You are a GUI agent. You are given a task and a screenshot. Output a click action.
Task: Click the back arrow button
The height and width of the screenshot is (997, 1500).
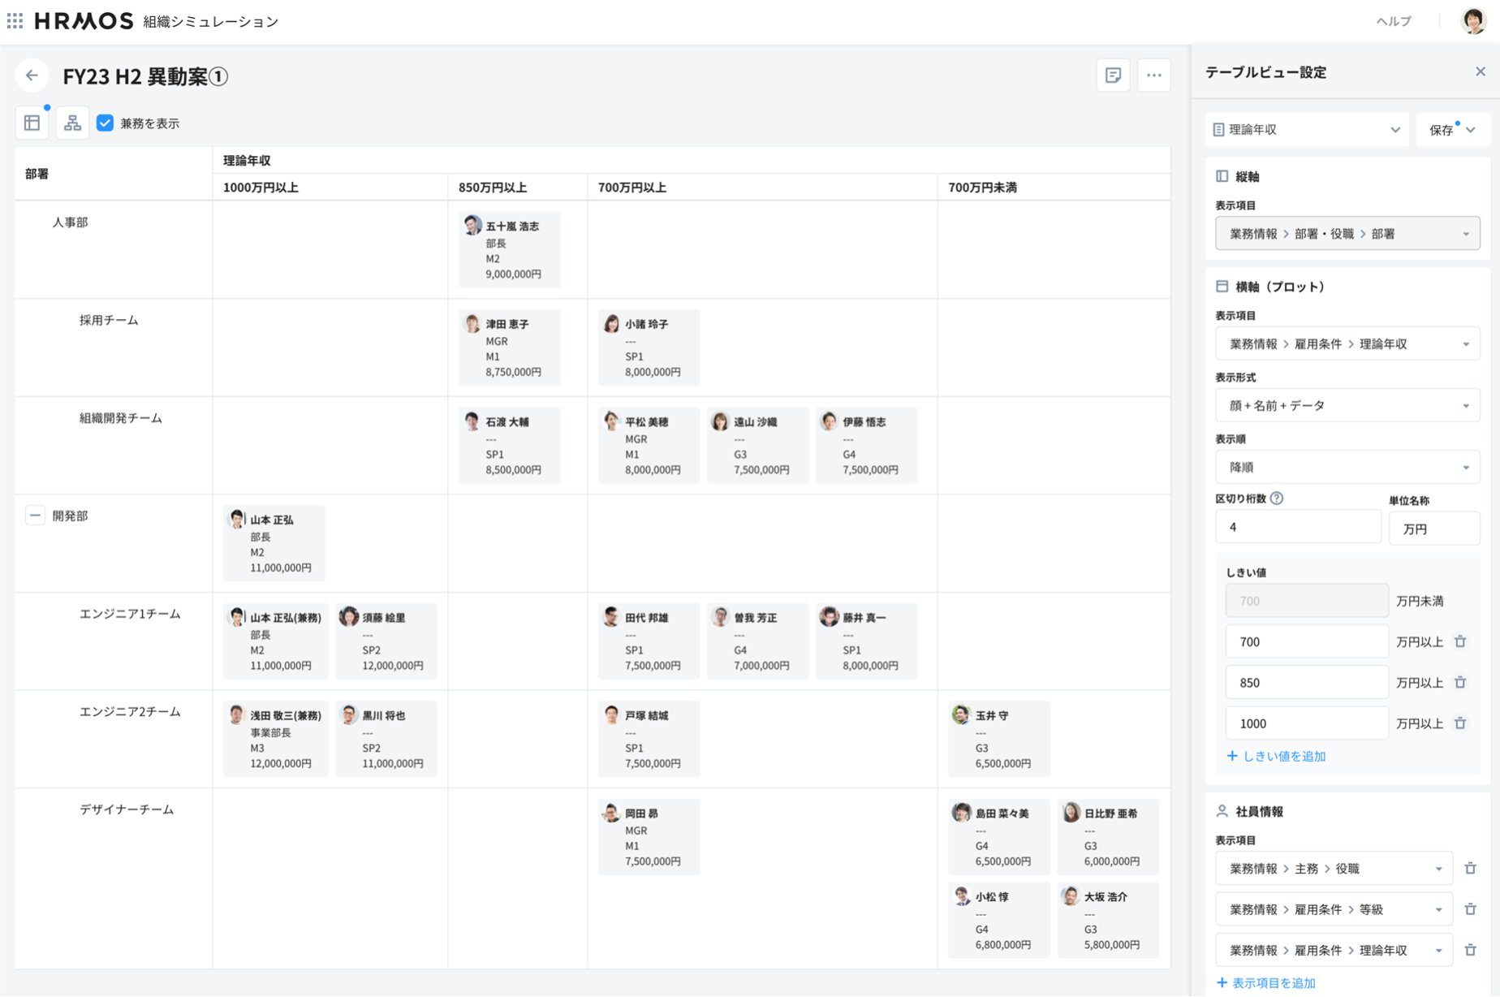point(32,76)
